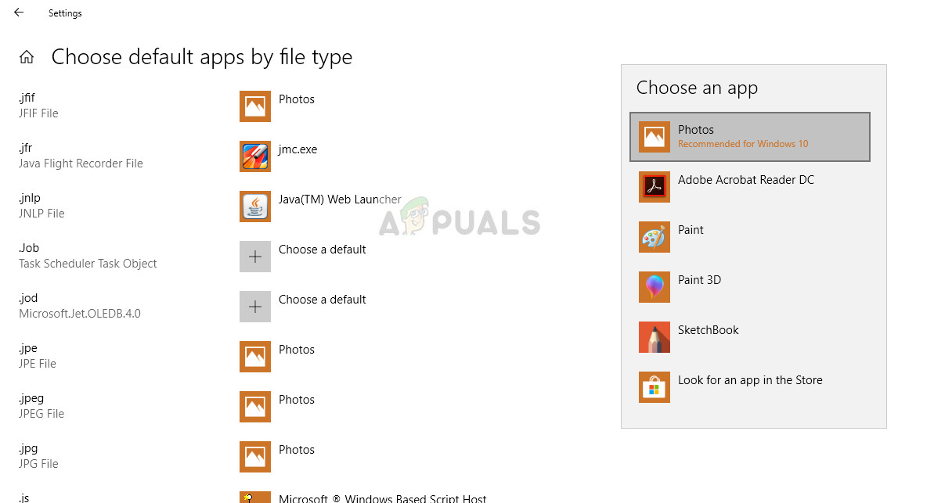The height and width of the screenshot is (503, 934).
Task: Select Photos in Choose an app list
Action: pos(749,137)
